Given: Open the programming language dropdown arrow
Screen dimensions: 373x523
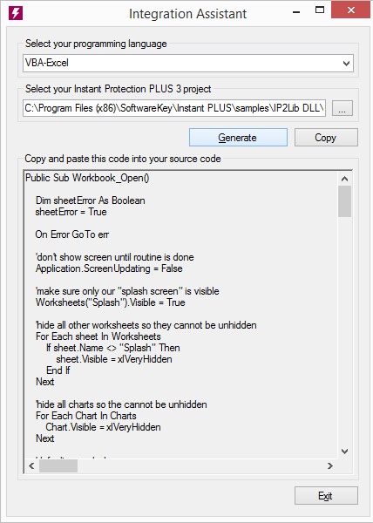Looking at the screenshot, I should coord(346,63).
